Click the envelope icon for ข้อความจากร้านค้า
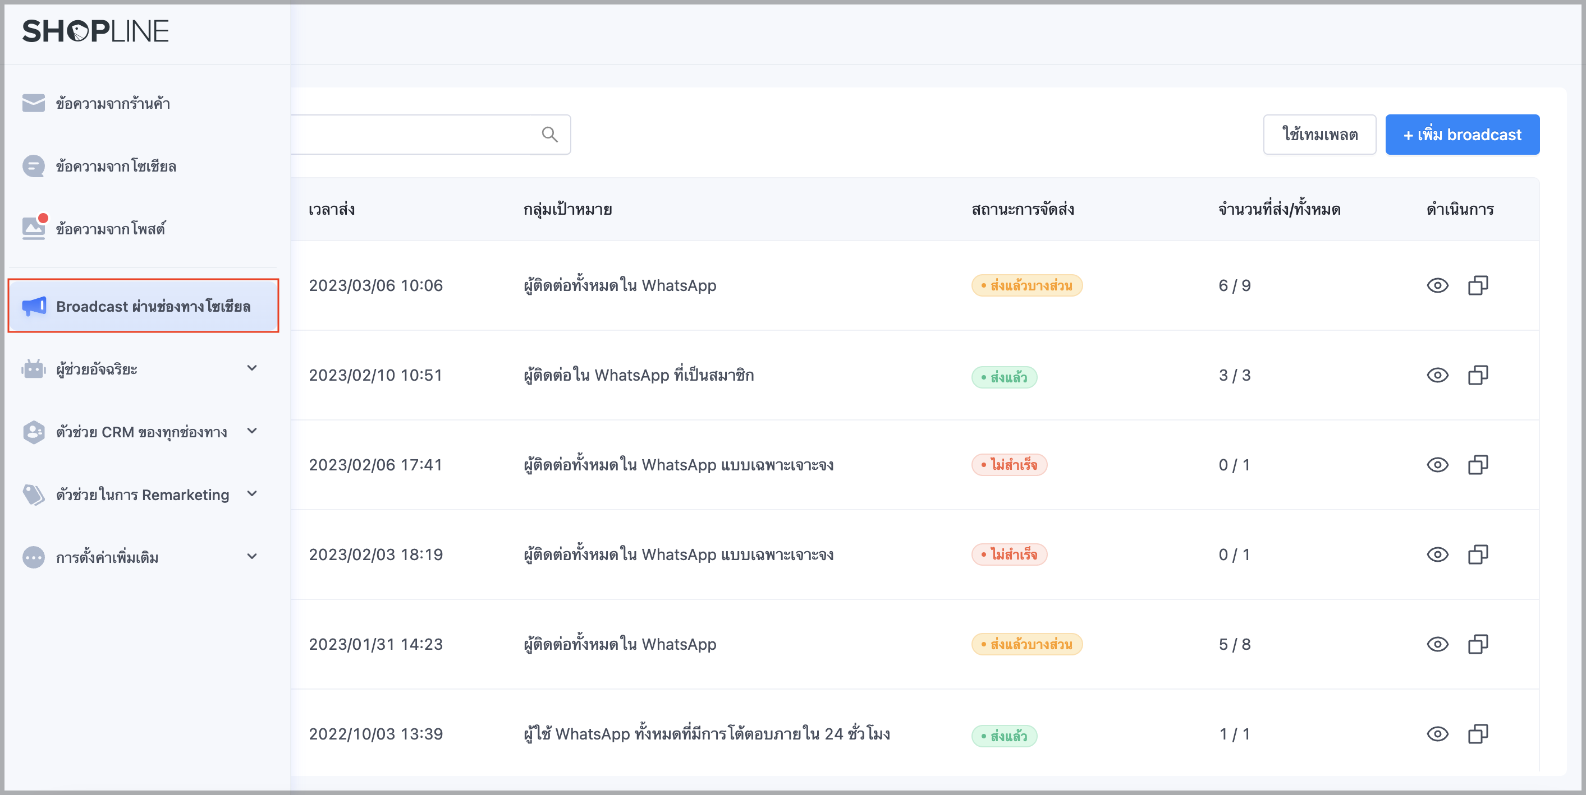1586x795 pixels. click(34, 103)
